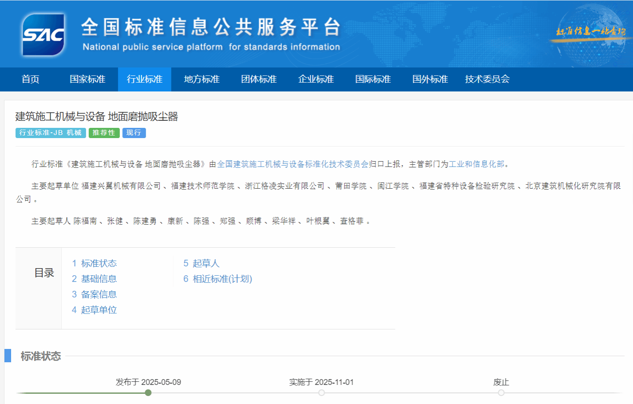Open the 首页 home menu item
This screenshot has width=633, height=404.
(30, 79)
